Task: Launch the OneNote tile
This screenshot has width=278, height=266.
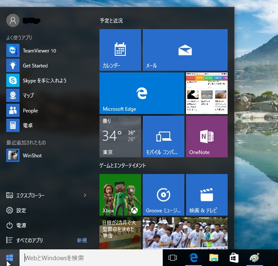Action: 207,137
